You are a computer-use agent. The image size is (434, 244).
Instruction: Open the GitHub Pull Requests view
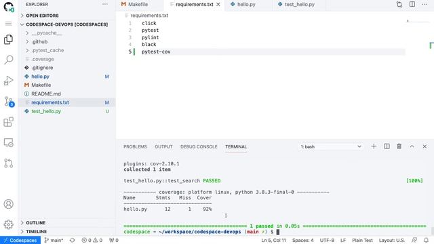pos(9,163)
